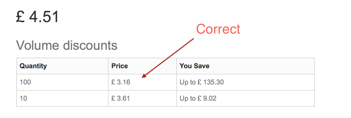The image size is (351, 118).
Task: Select the Quantity column header
Action: [33, 66]
